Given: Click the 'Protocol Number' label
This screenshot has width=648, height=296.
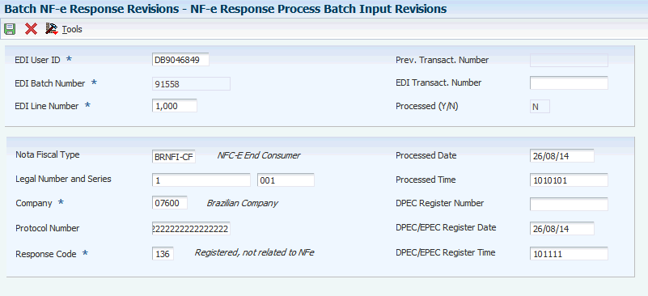Looking at the screenshot, I should 48,228.
